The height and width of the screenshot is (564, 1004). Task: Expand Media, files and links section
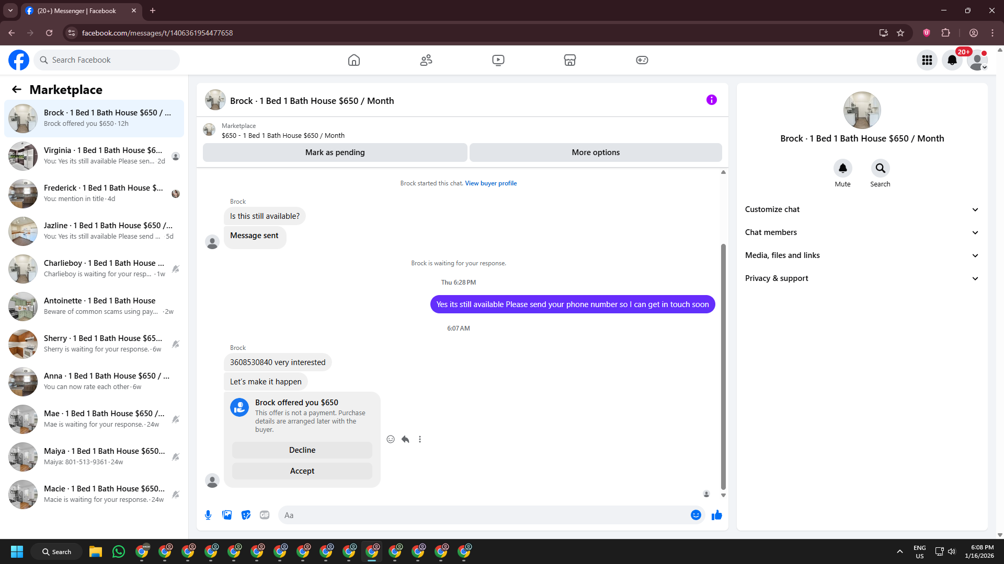tap(861, 255)
